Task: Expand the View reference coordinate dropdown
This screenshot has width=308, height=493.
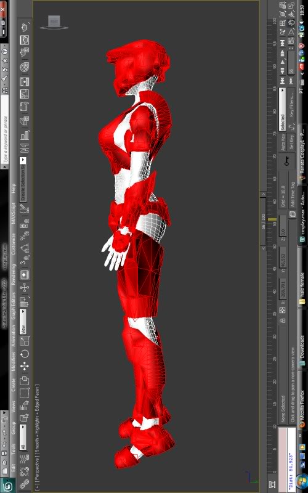Action: (x=23, y=321)
